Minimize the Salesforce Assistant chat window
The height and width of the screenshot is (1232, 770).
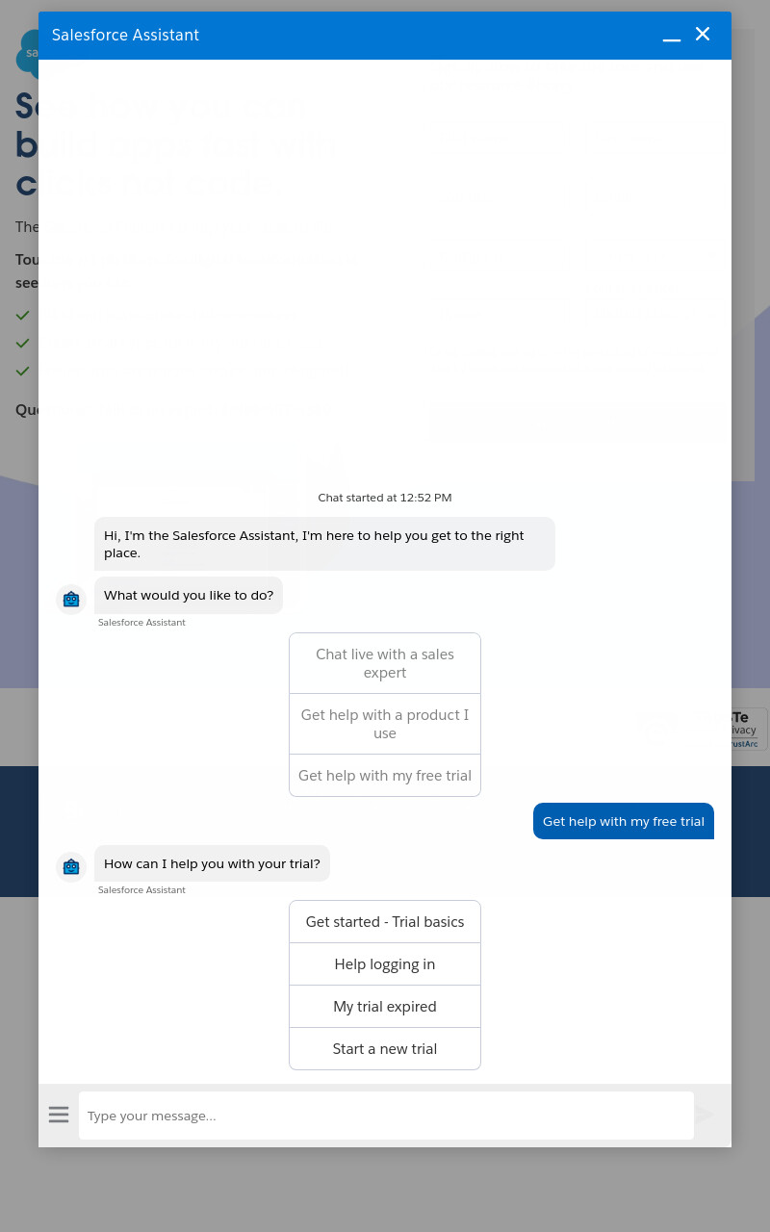672,36
